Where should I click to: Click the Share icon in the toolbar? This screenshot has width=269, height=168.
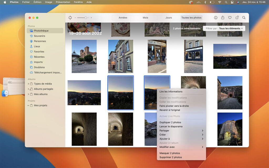click(x=223, y=18)
